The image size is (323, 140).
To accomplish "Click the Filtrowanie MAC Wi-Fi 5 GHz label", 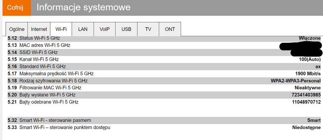I will [x=50, y=88].
